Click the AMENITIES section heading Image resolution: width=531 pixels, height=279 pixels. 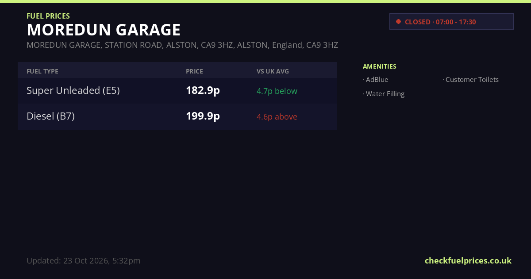380,66
